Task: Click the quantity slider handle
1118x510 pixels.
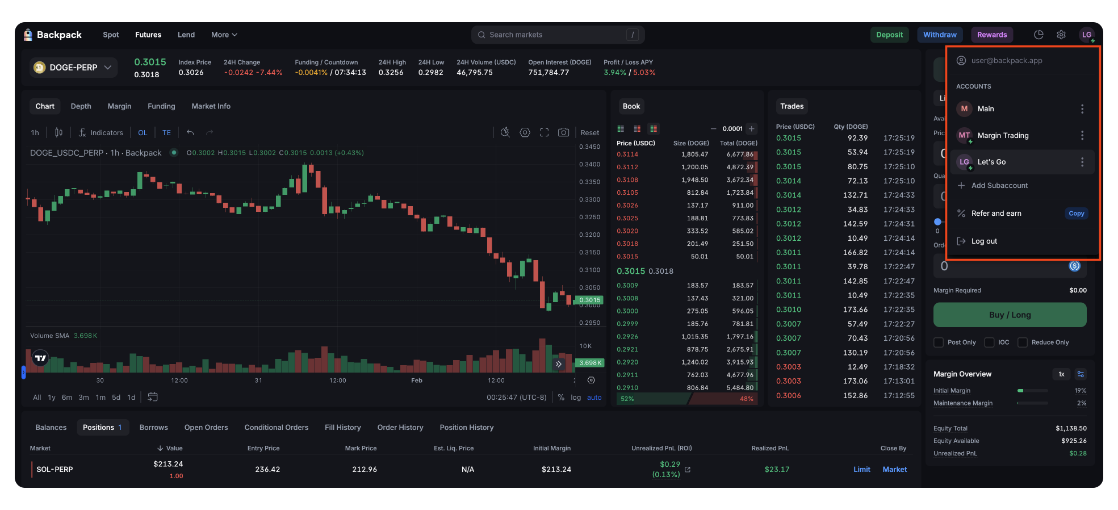Action: click(937, 221)
